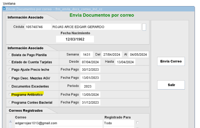Check the Estado de Cuenta Tarjetas option

[x=10, y=62]
